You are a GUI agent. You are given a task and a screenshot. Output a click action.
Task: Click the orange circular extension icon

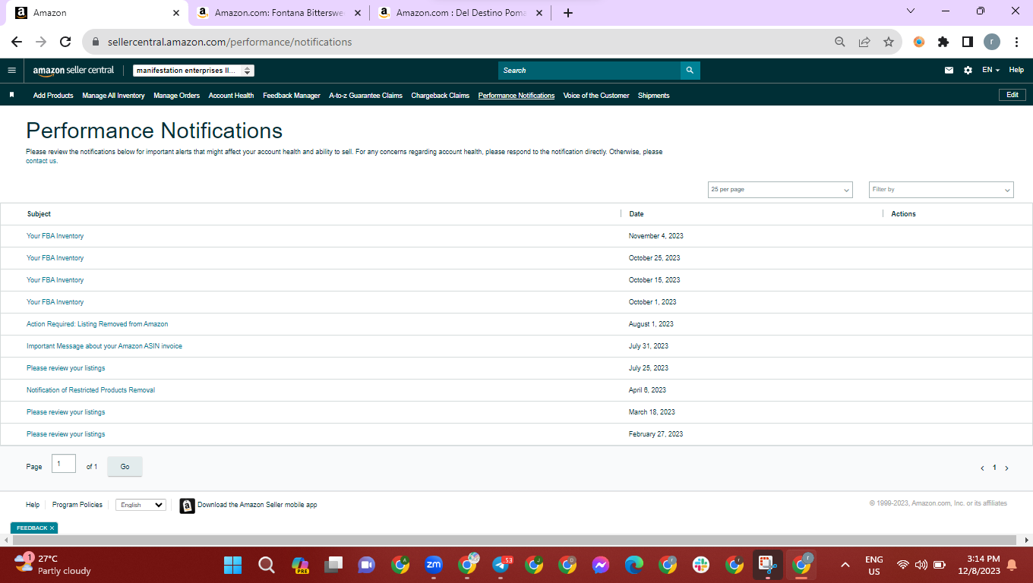(919, 42)
